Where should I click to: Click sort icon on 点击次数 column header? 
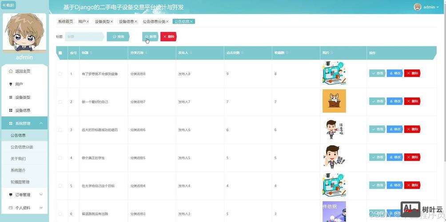[x=243, y=53]
